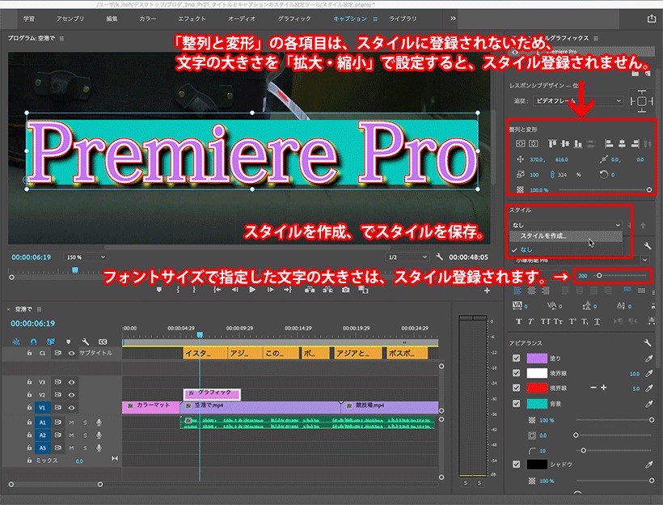Click the Extract button in the monitor controls
663x505 pixels.
pyautogui.click(x=327, y=290)
